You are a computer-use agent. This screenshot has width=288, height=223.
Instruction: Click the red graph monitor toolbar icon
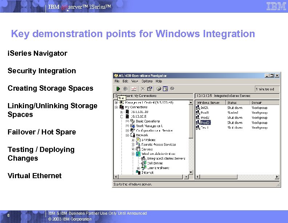click(x=134, y=89)
